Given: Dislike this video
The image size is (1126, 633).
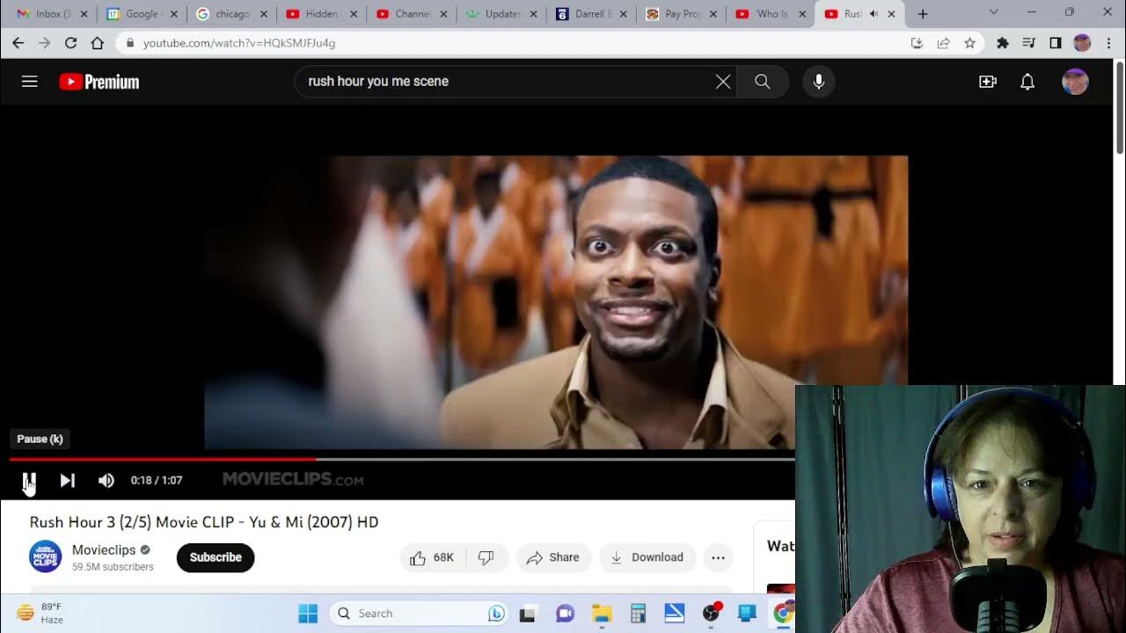Looking at the screenshot, I should (x=485, y=557).
